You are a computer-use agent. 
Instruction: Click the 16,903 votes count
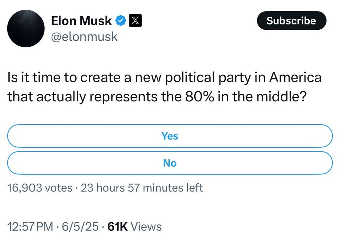pos(40,188)
